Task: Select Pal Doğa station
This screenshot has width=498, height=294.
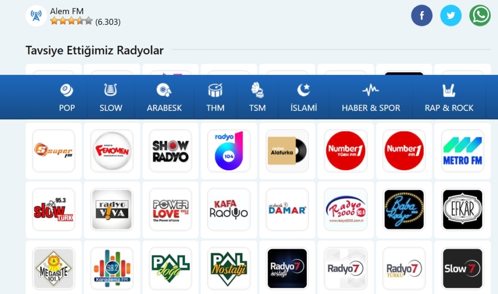Action: tap(170, 269)
